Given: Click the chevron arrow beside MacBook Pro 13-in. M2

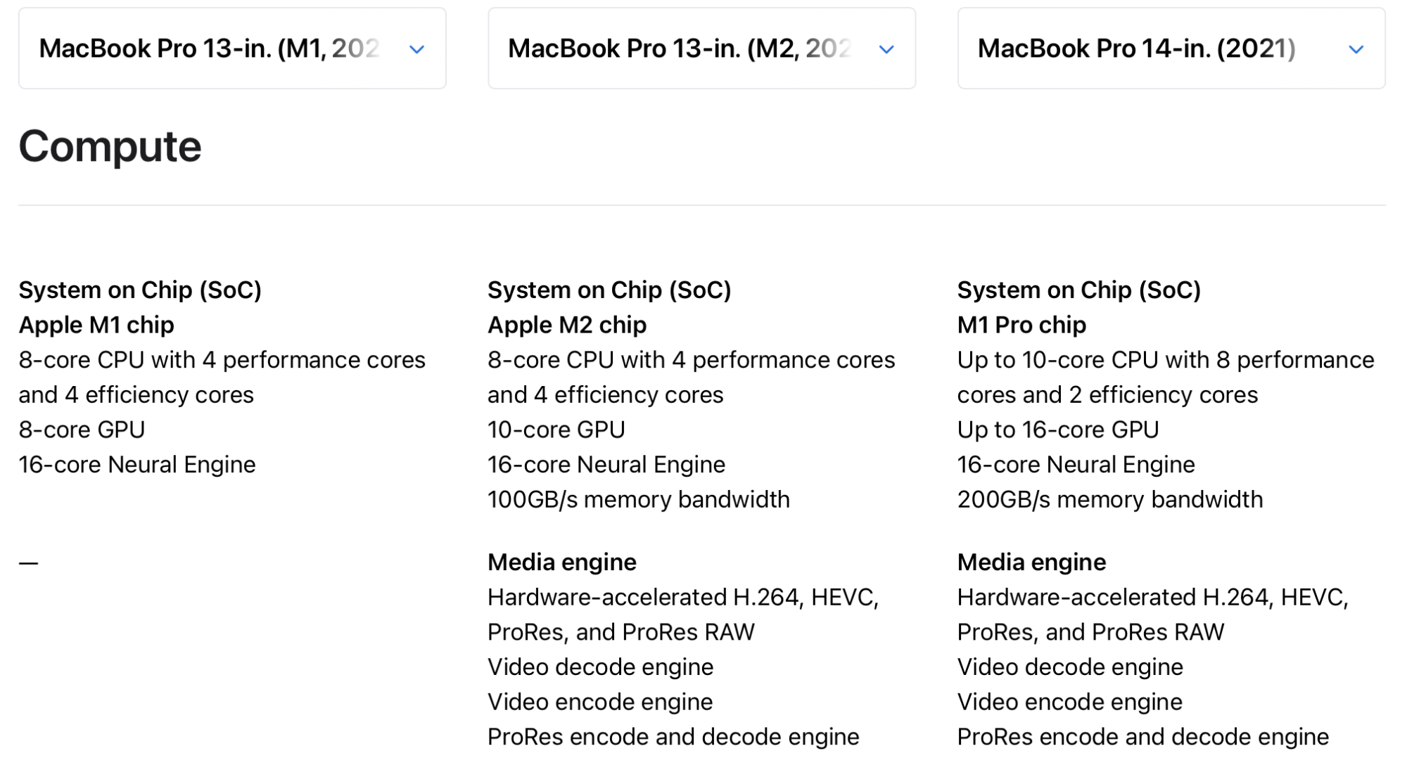Looking at the screenshot, I should pos(886,49).
